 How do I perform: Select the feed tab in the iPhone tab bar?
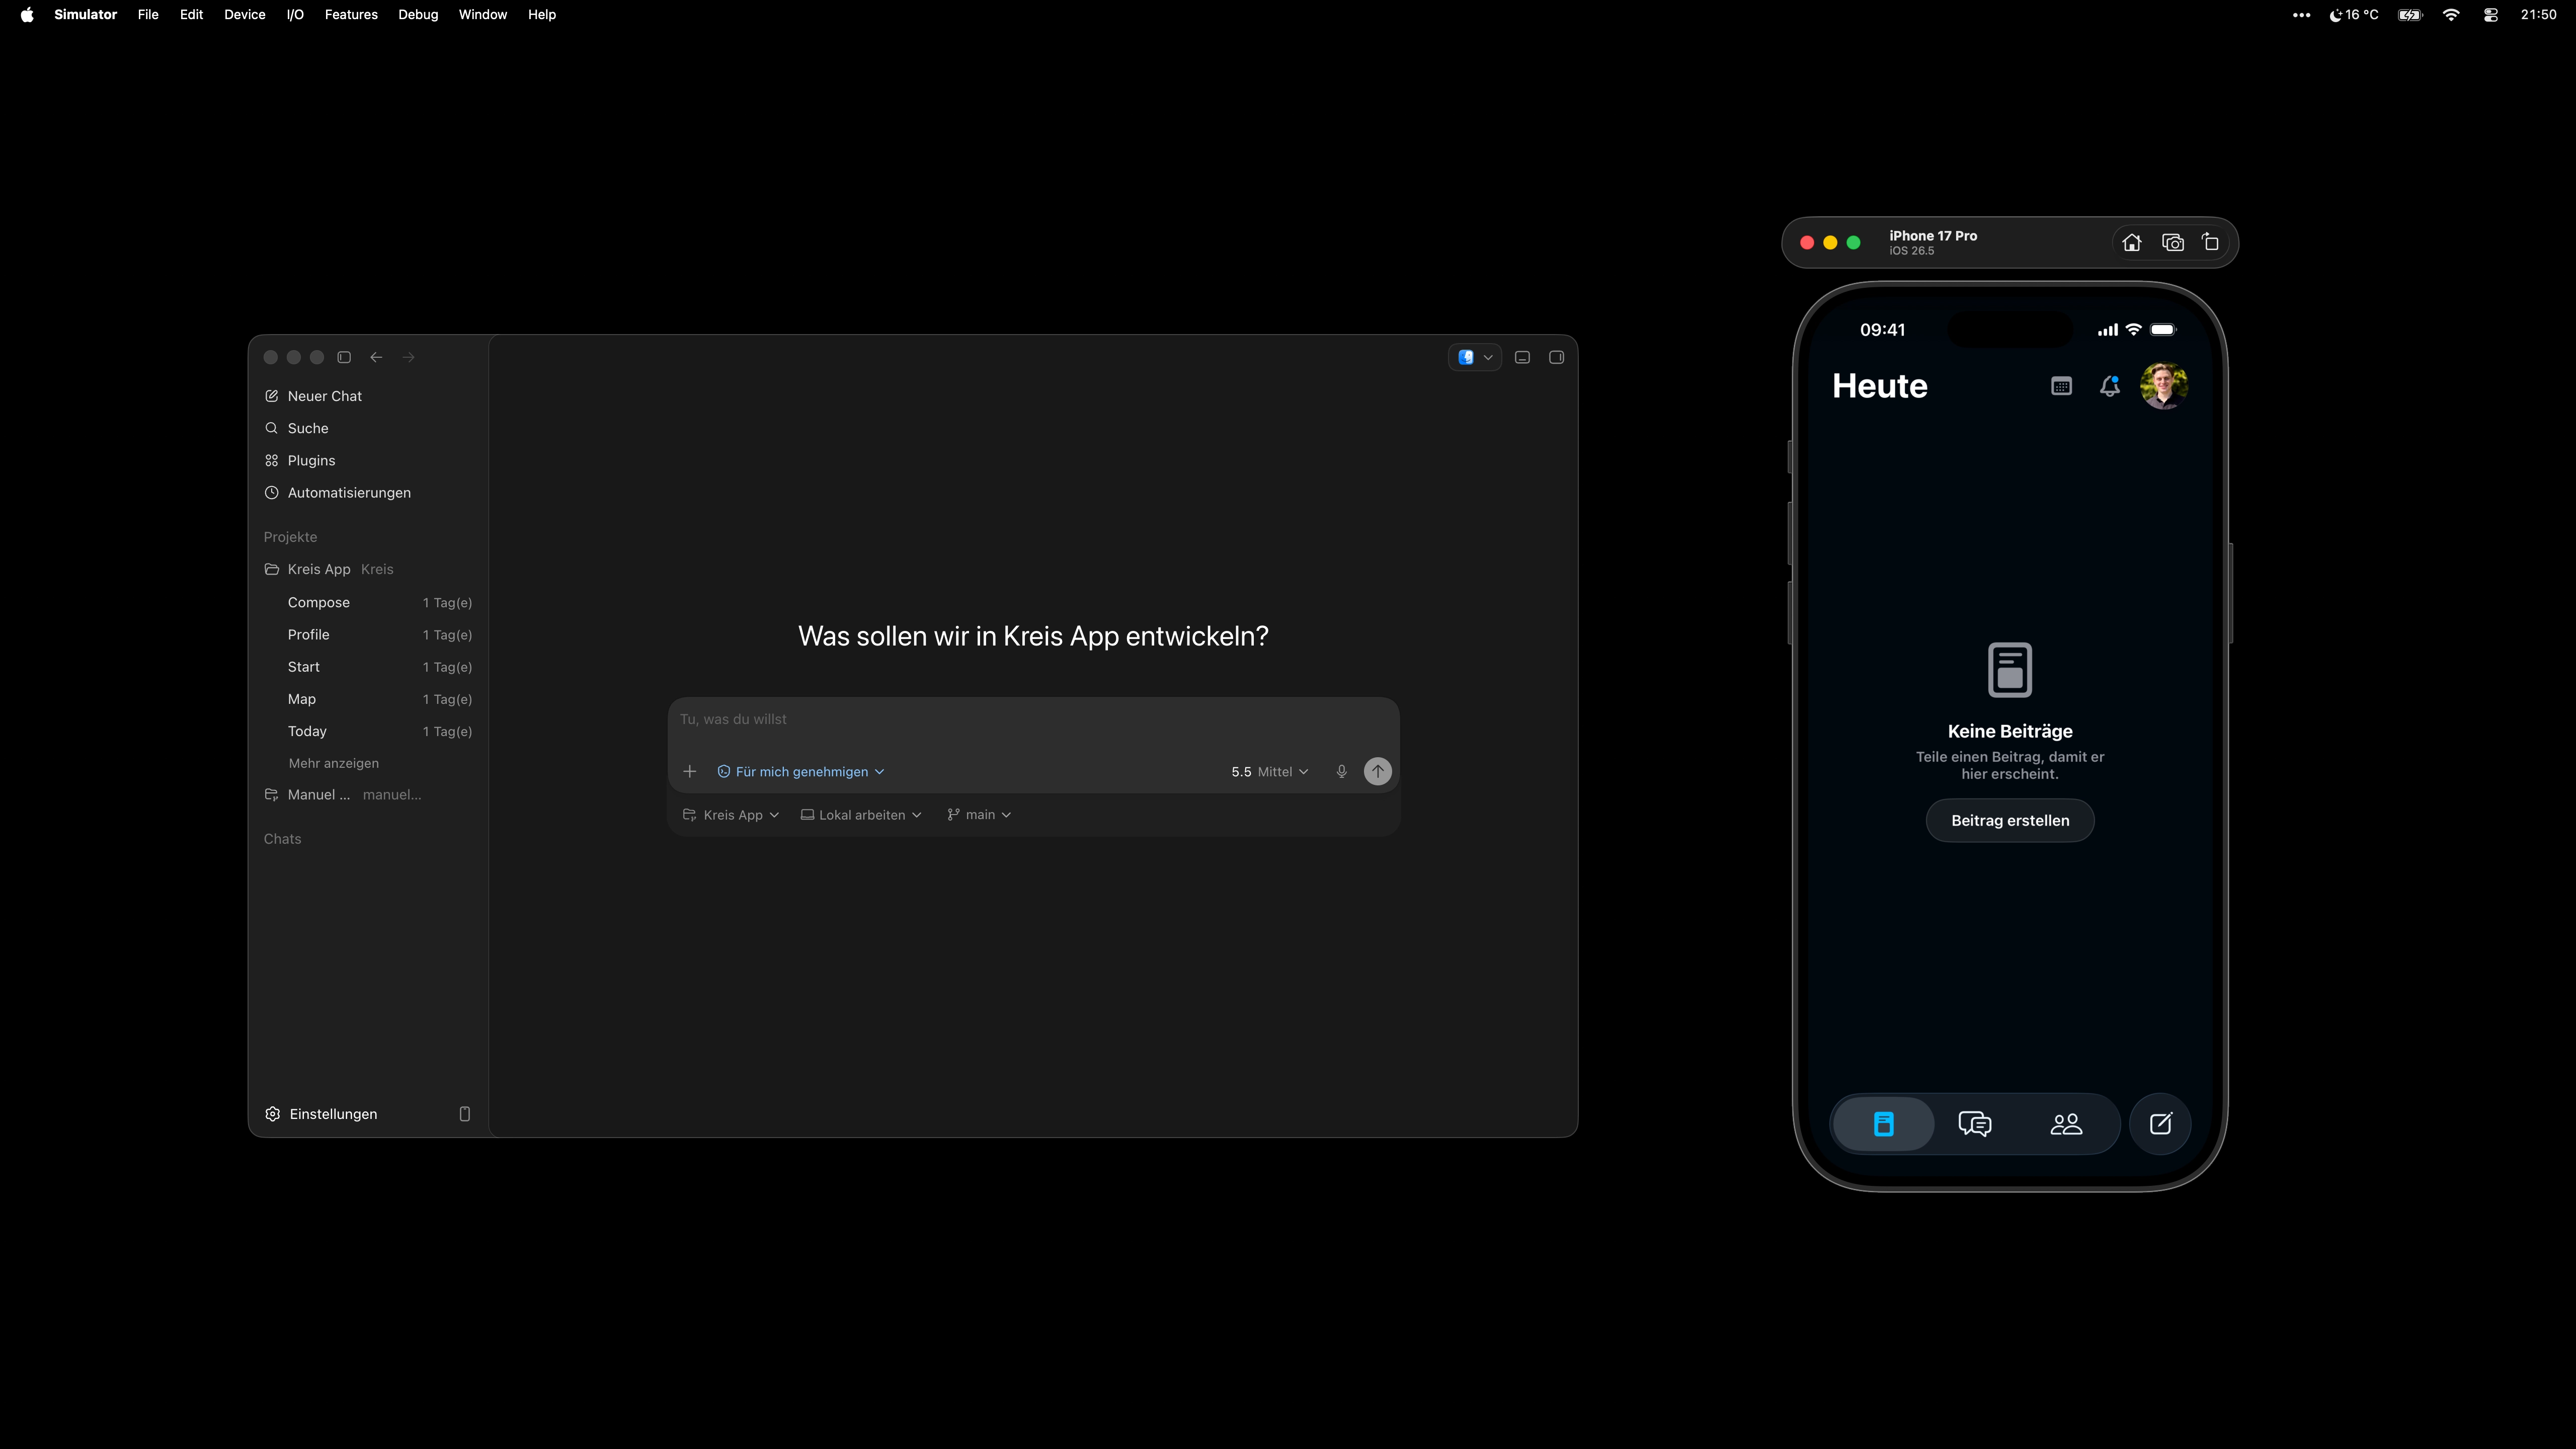pos(1883,1124)
